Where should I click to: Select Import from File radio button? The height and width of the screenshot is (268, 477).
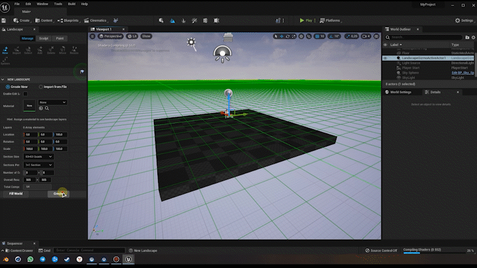click(41, 87)
